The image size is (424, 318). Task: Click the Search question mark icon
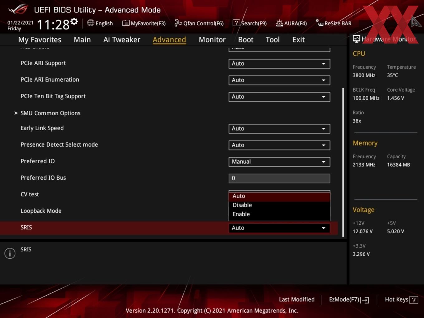pos(236,23)
